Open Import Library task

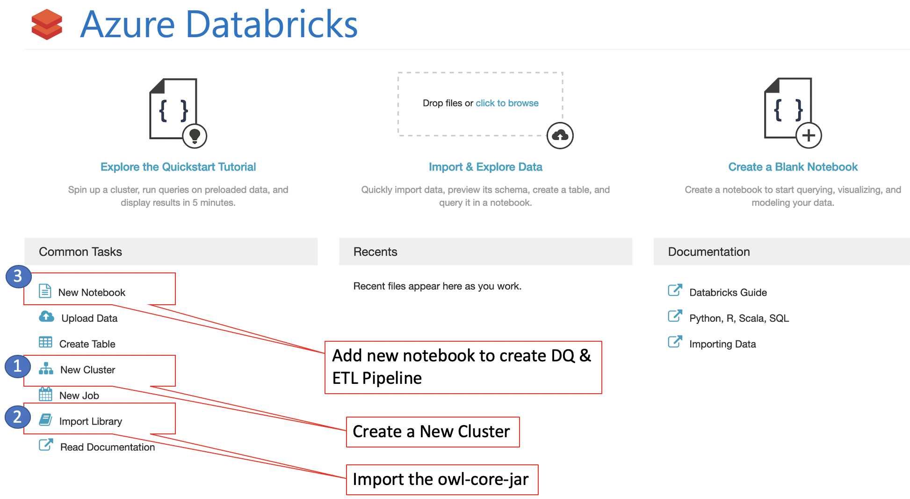click(x=90, y=421)
